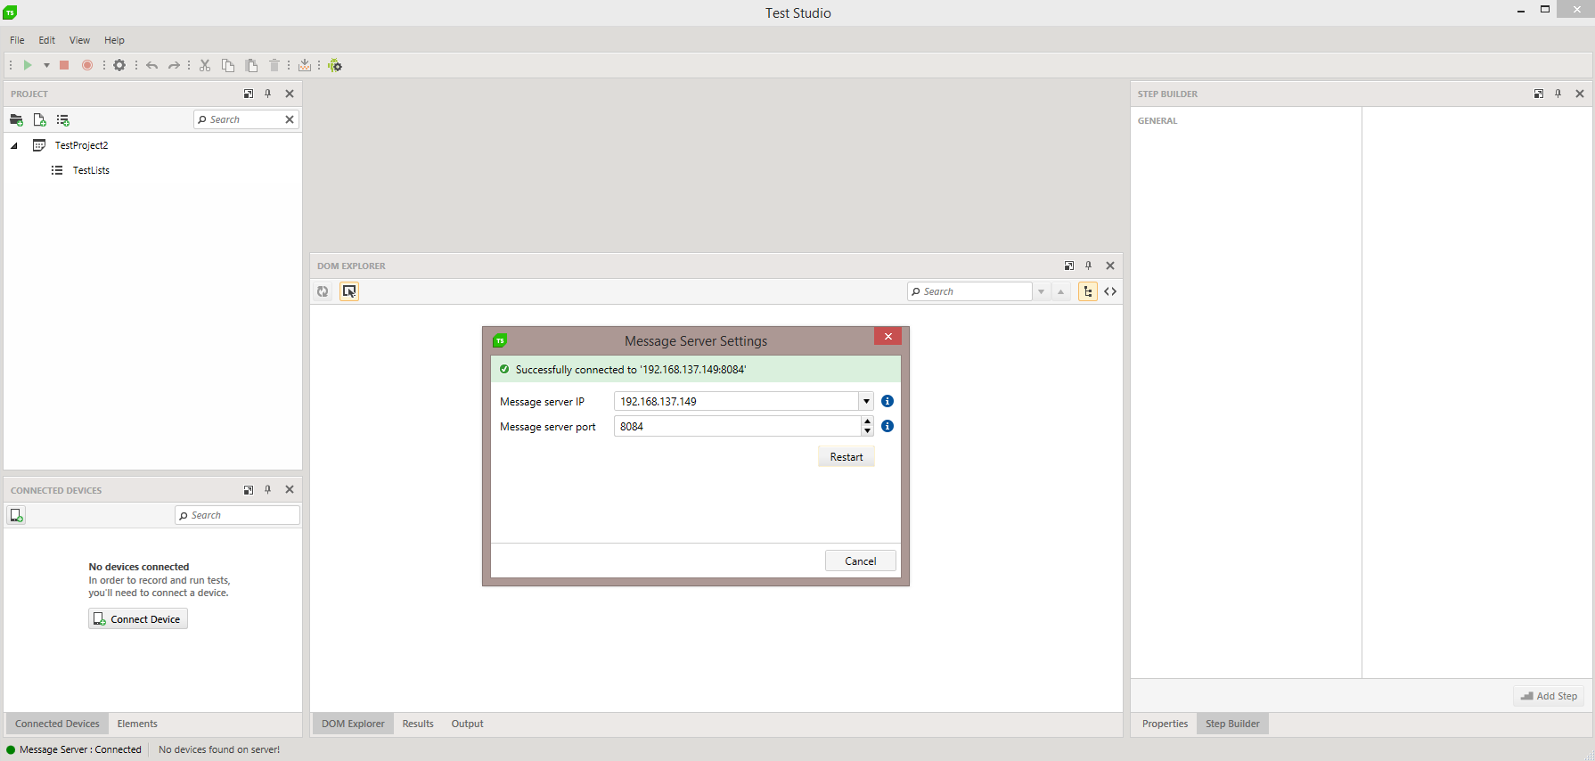Click the DOM Explorer refresh icon
This screenshot has width=1595, height=761.
(x=323, y=291)
